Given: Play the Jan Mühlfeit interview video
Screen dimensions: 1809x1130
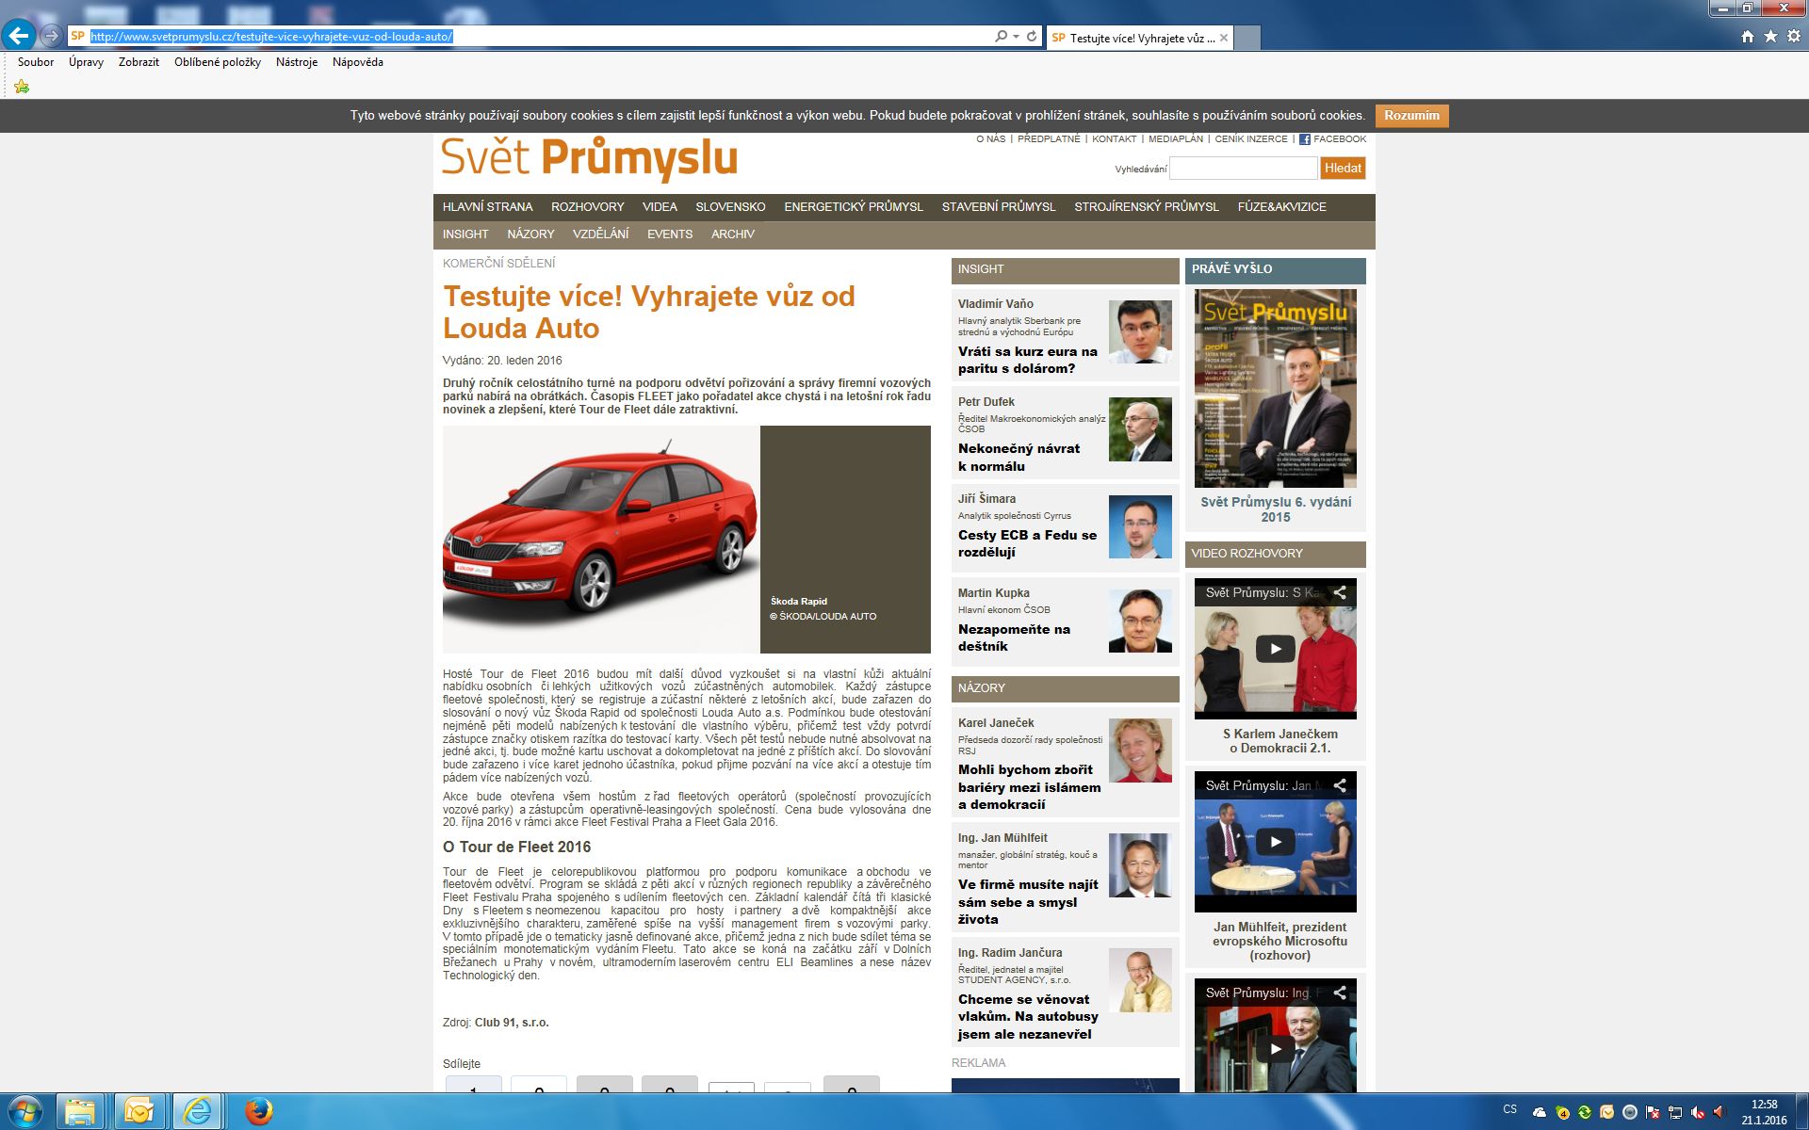Looking at the screenshot, I should (1276, 842).
